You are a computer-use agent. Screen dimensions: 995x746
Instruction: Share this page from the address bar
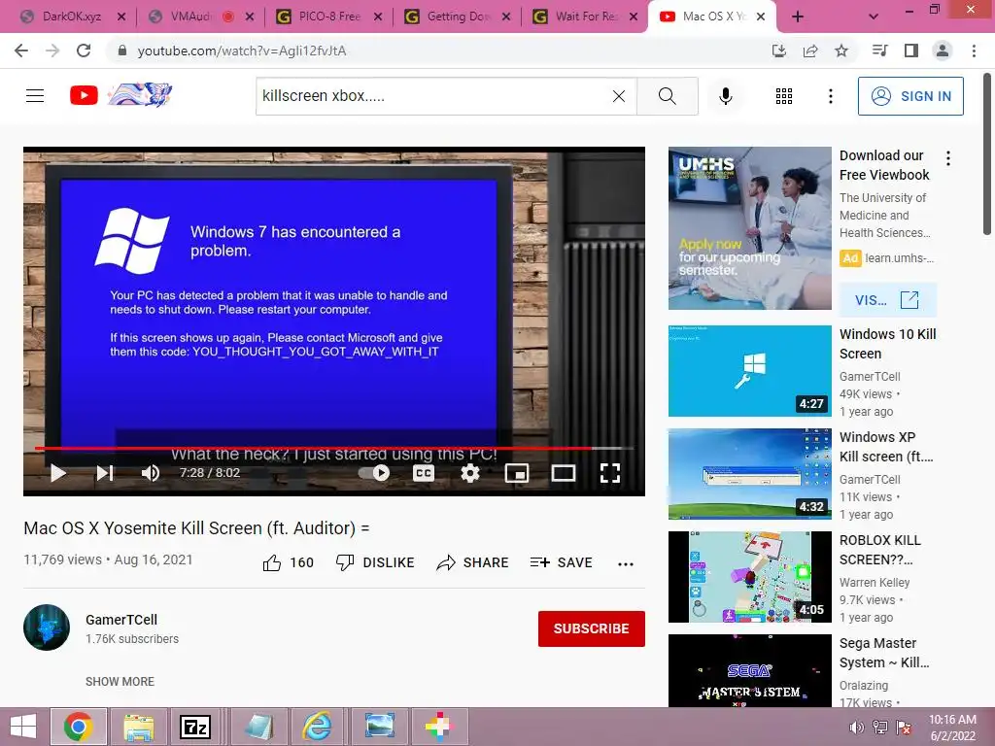(x=810, y=51)
